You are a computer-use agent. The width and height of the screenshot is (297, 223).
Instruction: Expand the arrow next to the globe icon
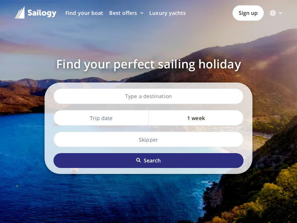[281, 13]
